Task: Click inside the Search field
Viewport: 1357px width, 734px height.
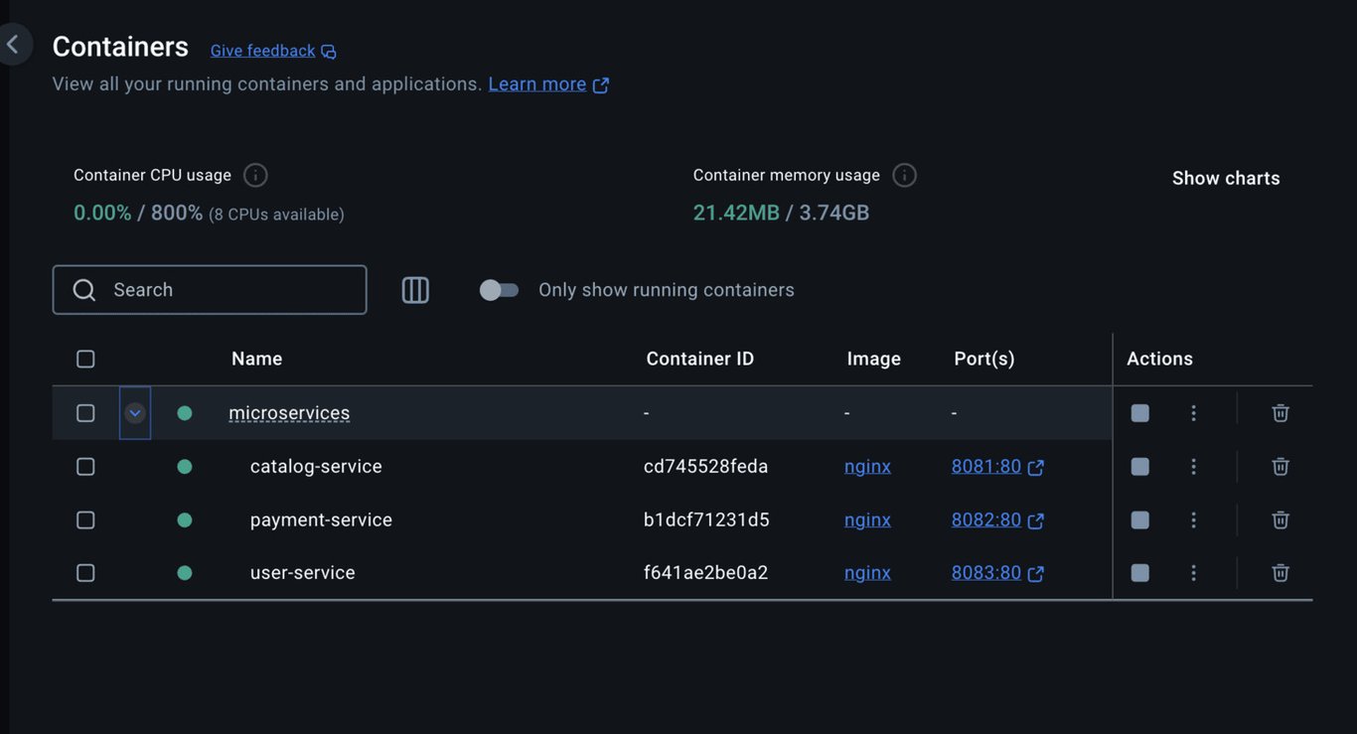Action: click(x=209, y=289)
